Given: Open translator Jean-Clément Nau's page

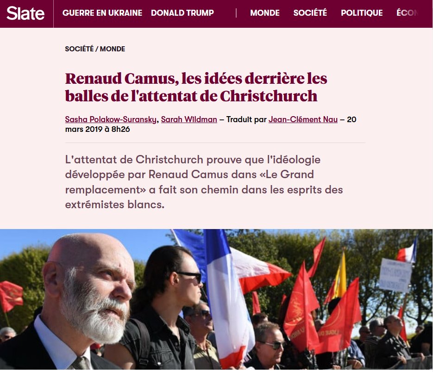Looking at the screenshot, I should 303,119.
